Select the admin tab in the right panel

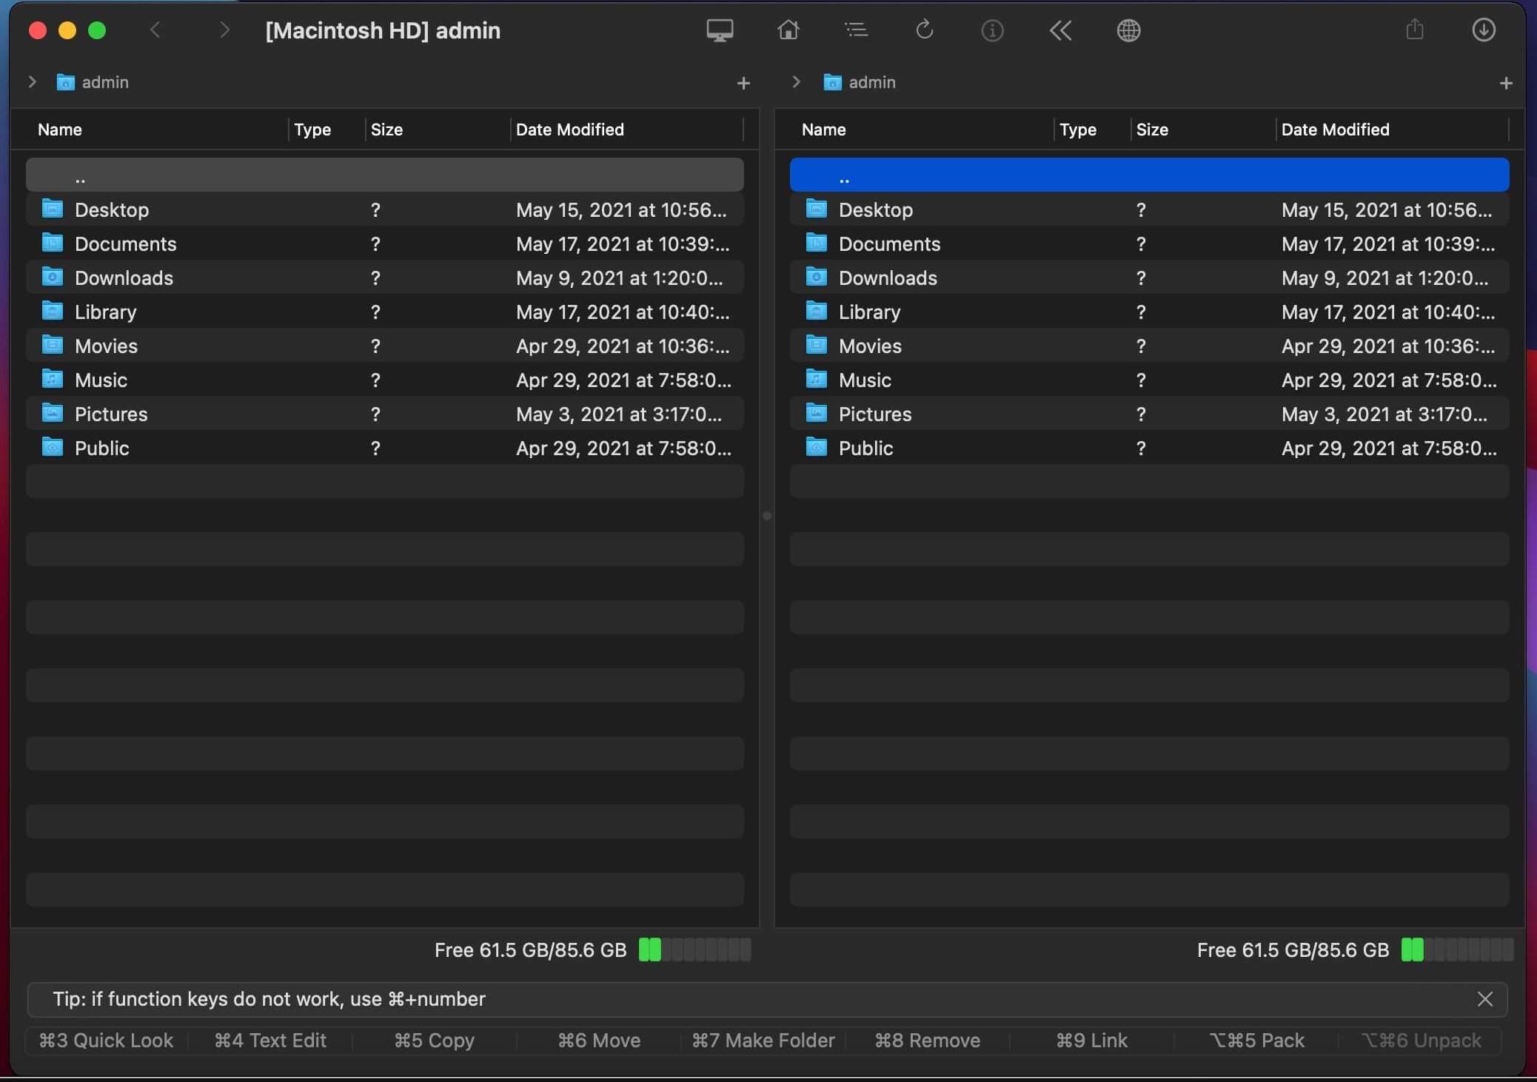(x=859, y=82)
